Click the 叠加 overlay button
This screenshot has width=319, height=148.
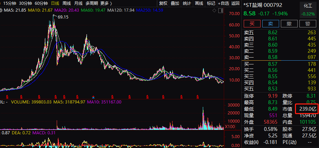pos(175,3)
